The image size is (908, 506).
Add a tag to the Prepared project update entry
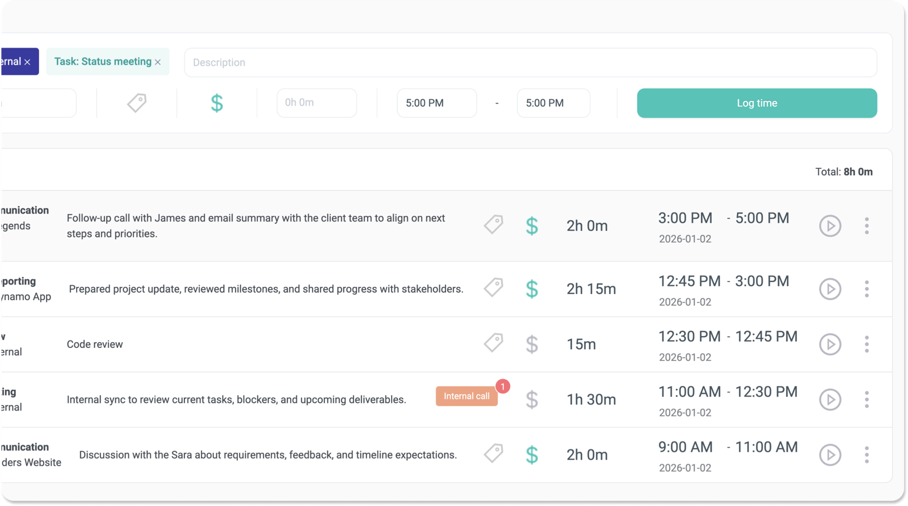pos(493,287)
